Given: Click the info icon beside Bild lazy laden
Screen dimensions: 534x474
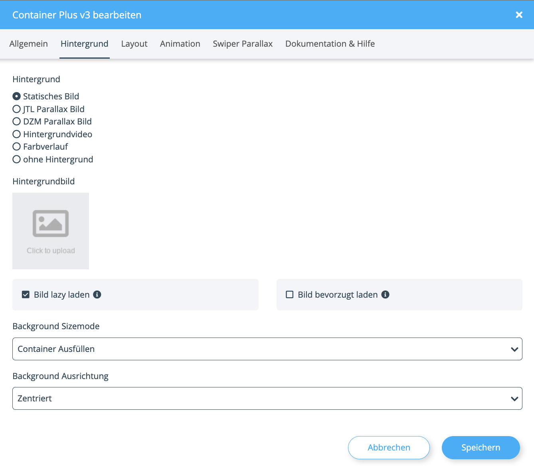Looking at the screenshot, I should 97,294.
